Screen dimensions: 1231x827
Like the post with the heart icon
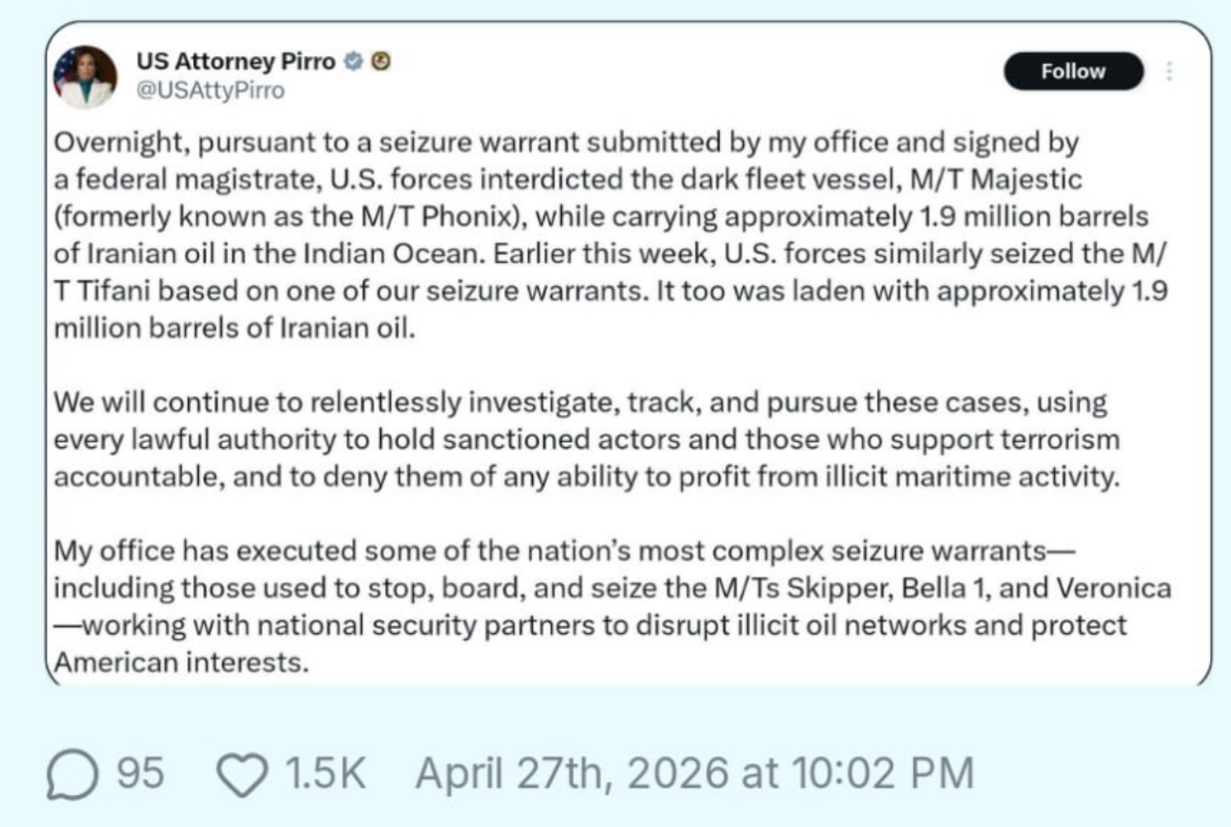pos(242,773)
